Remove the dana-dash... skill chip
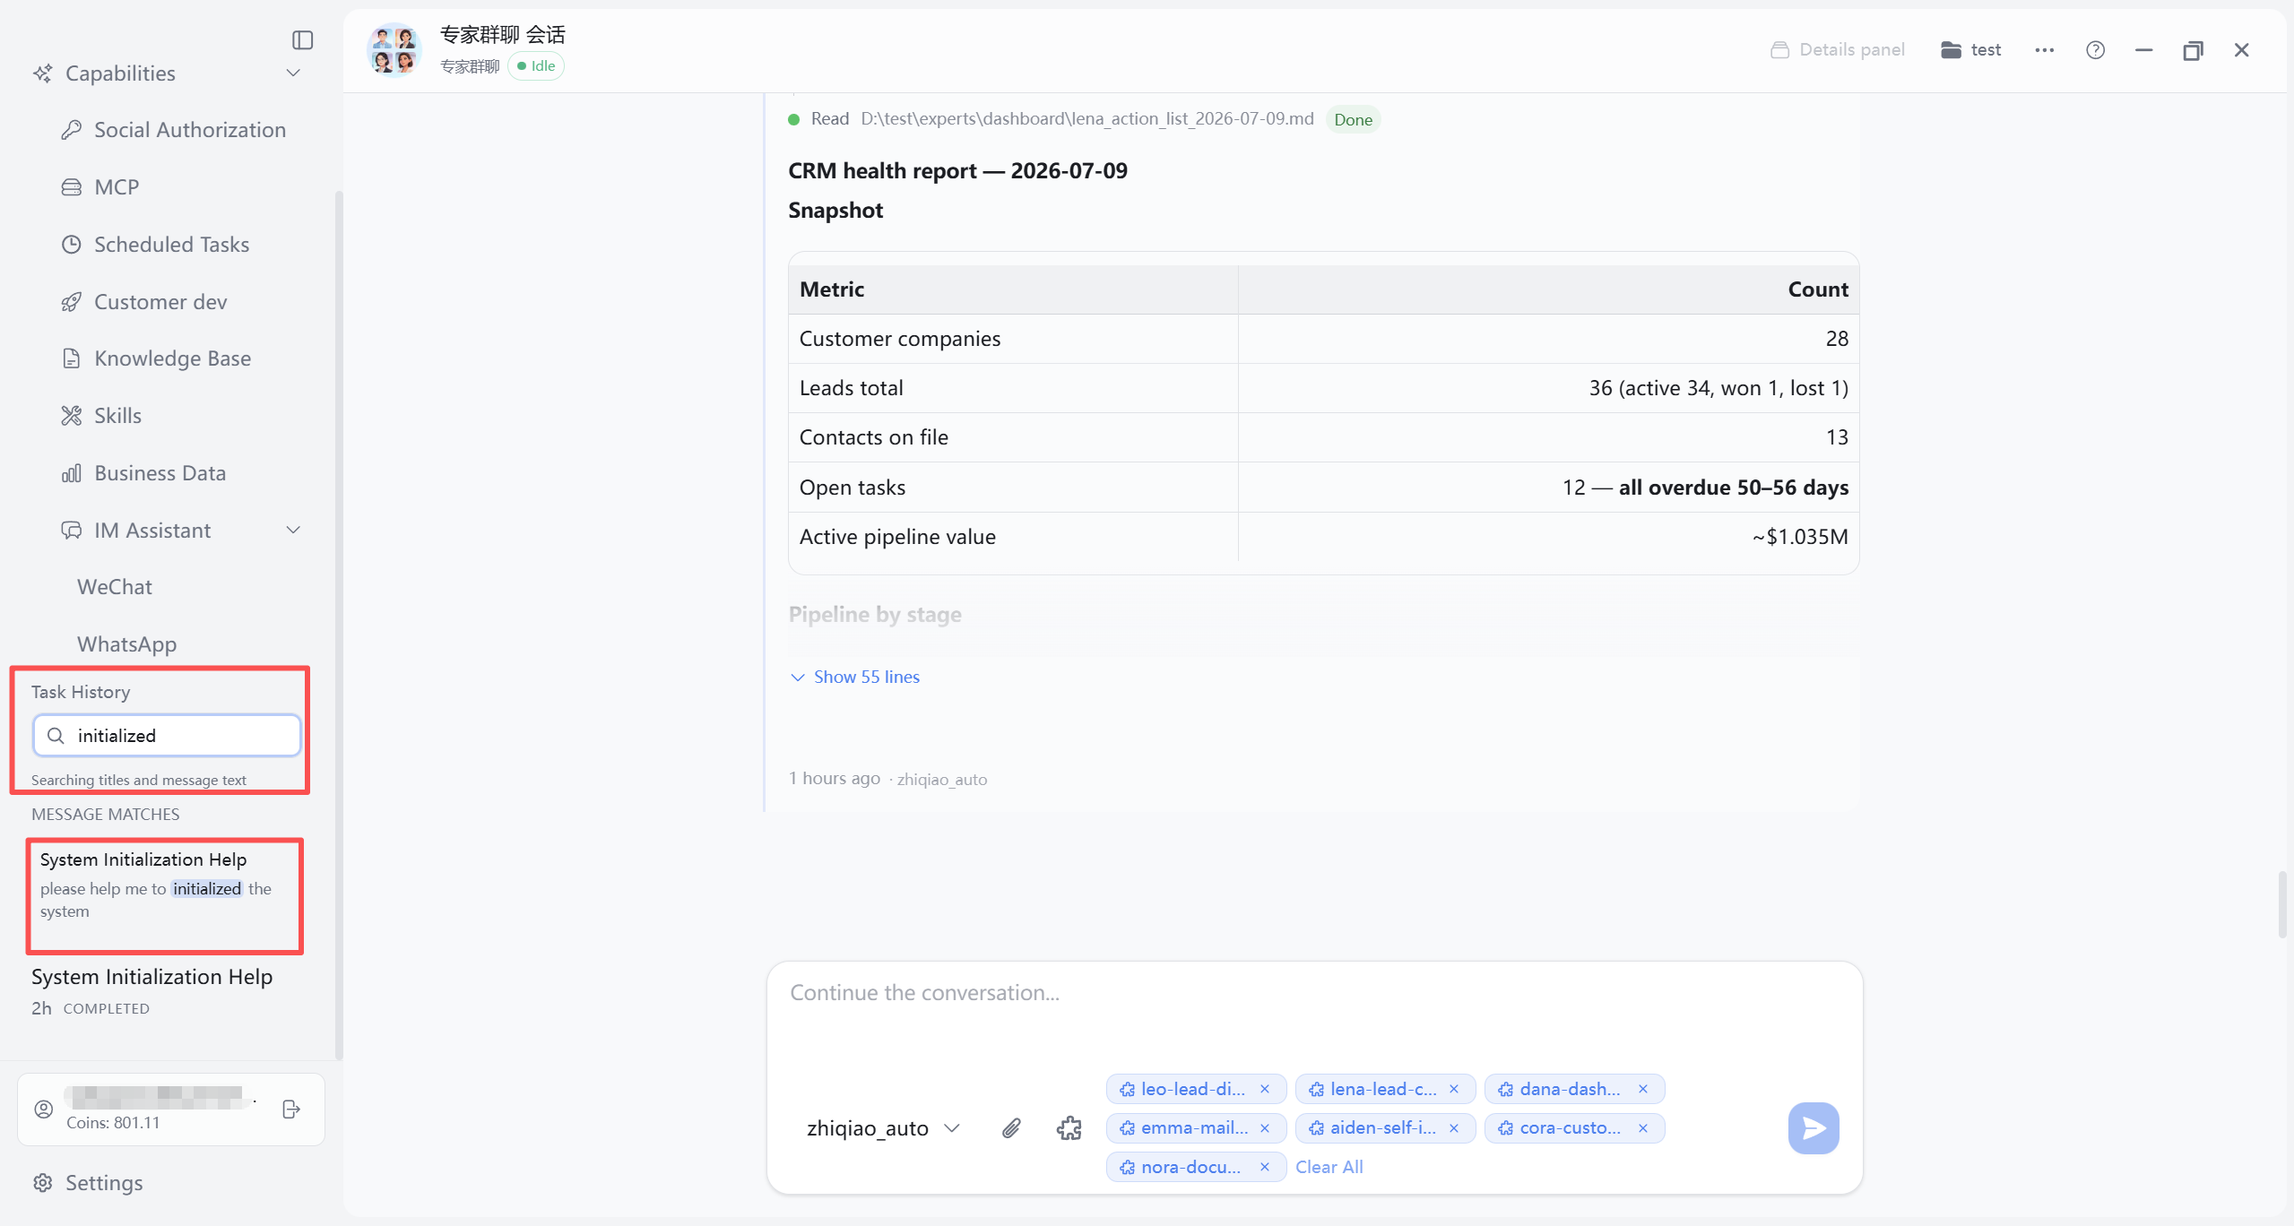Screen dimensions: 2294x1226 (x=1643, y=1089)
